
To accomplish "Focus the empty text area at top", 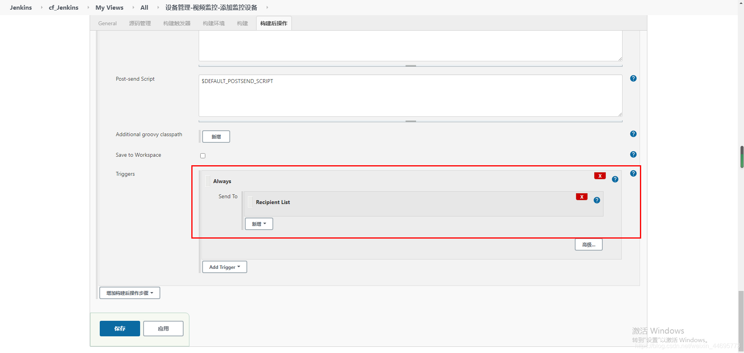I will pos(411,46).
